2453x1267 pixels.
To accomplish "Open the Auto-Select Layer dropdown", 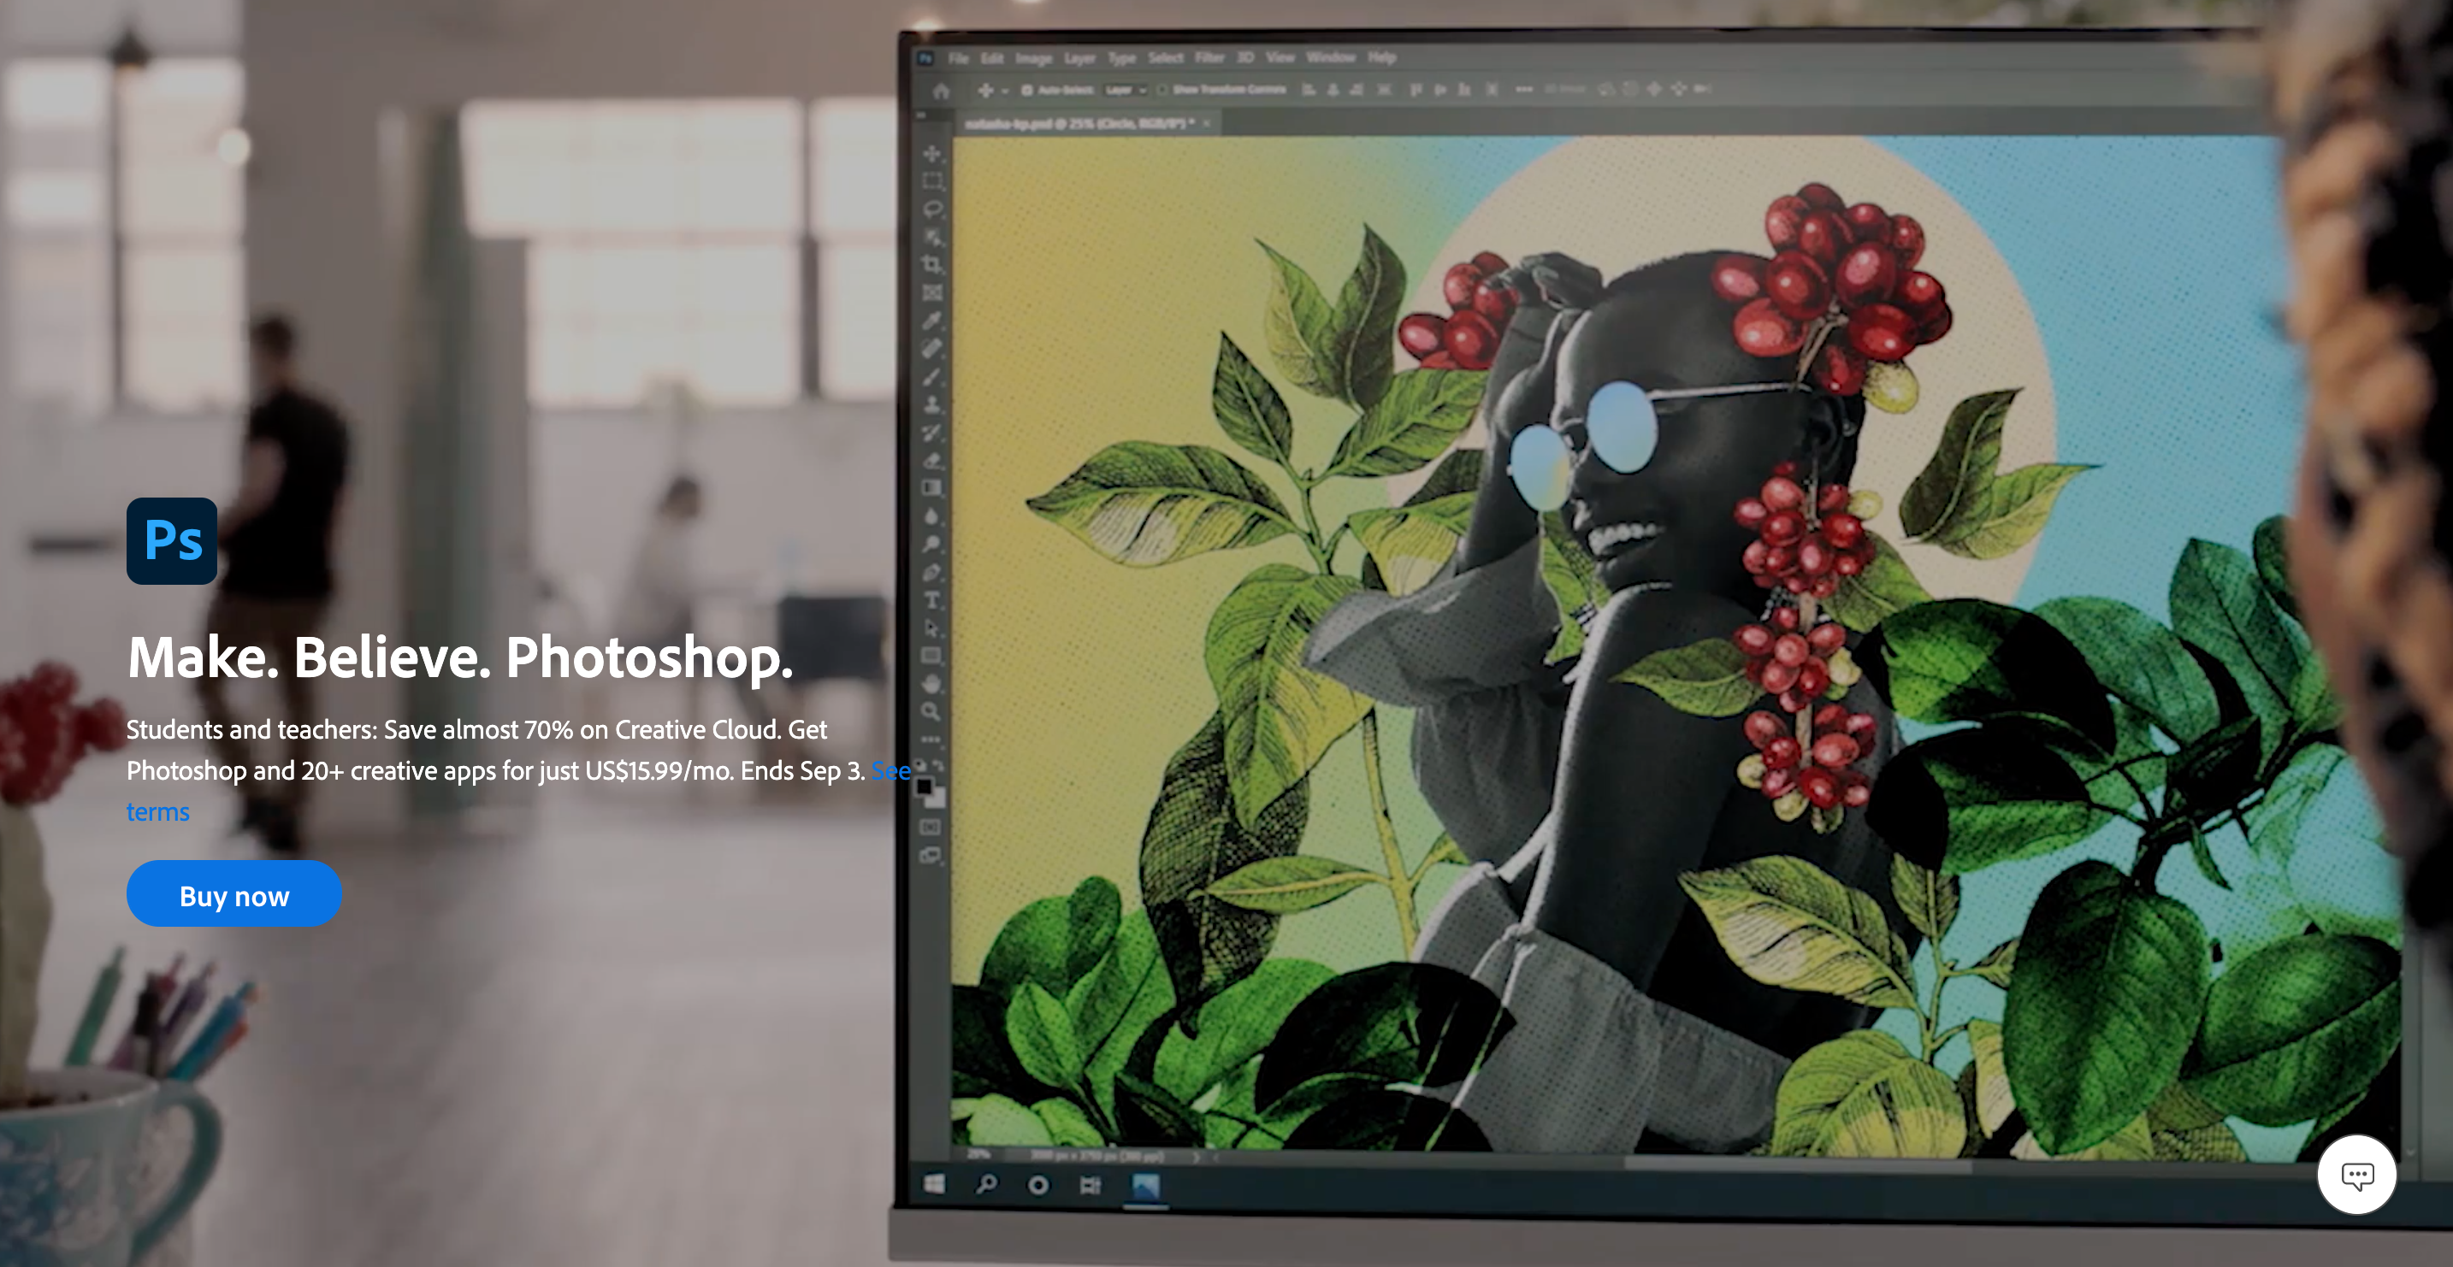I will tap(1126, 91).
